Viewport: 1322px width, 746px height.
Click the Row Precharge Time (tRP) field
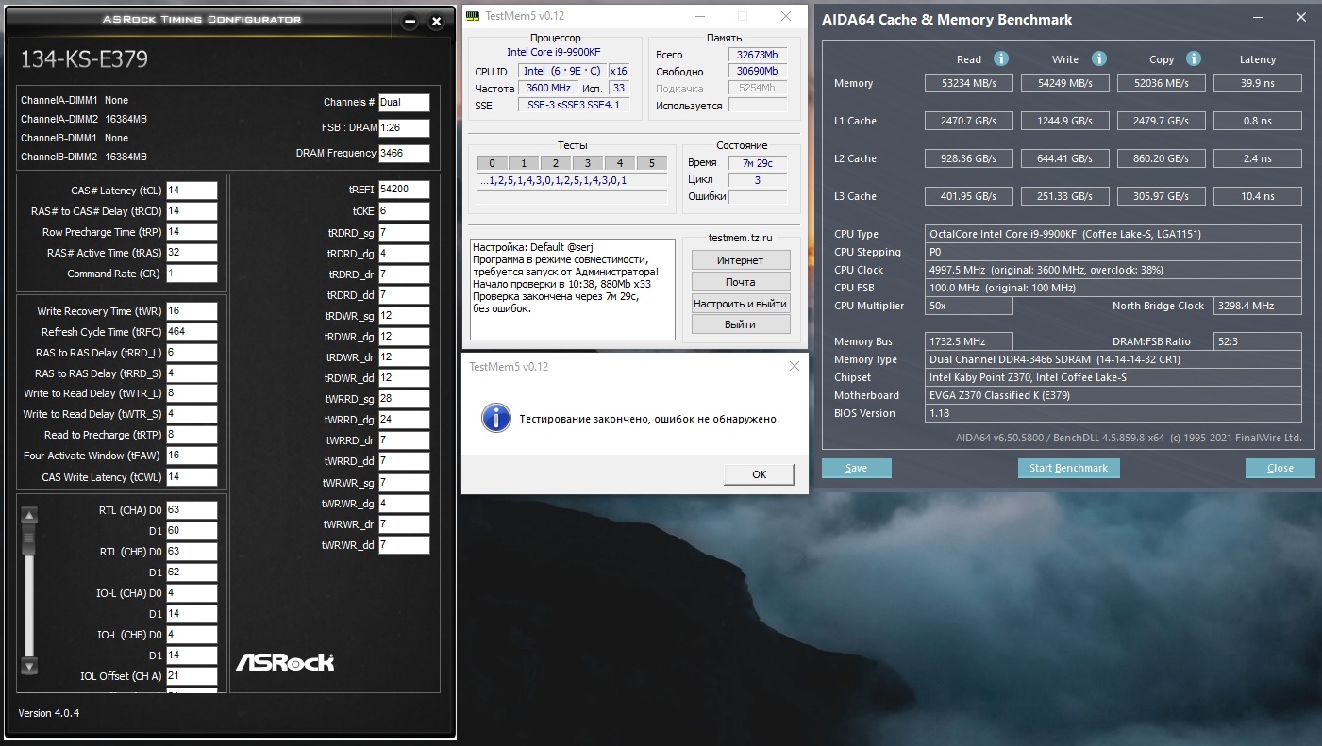click(x=192, y=232)
